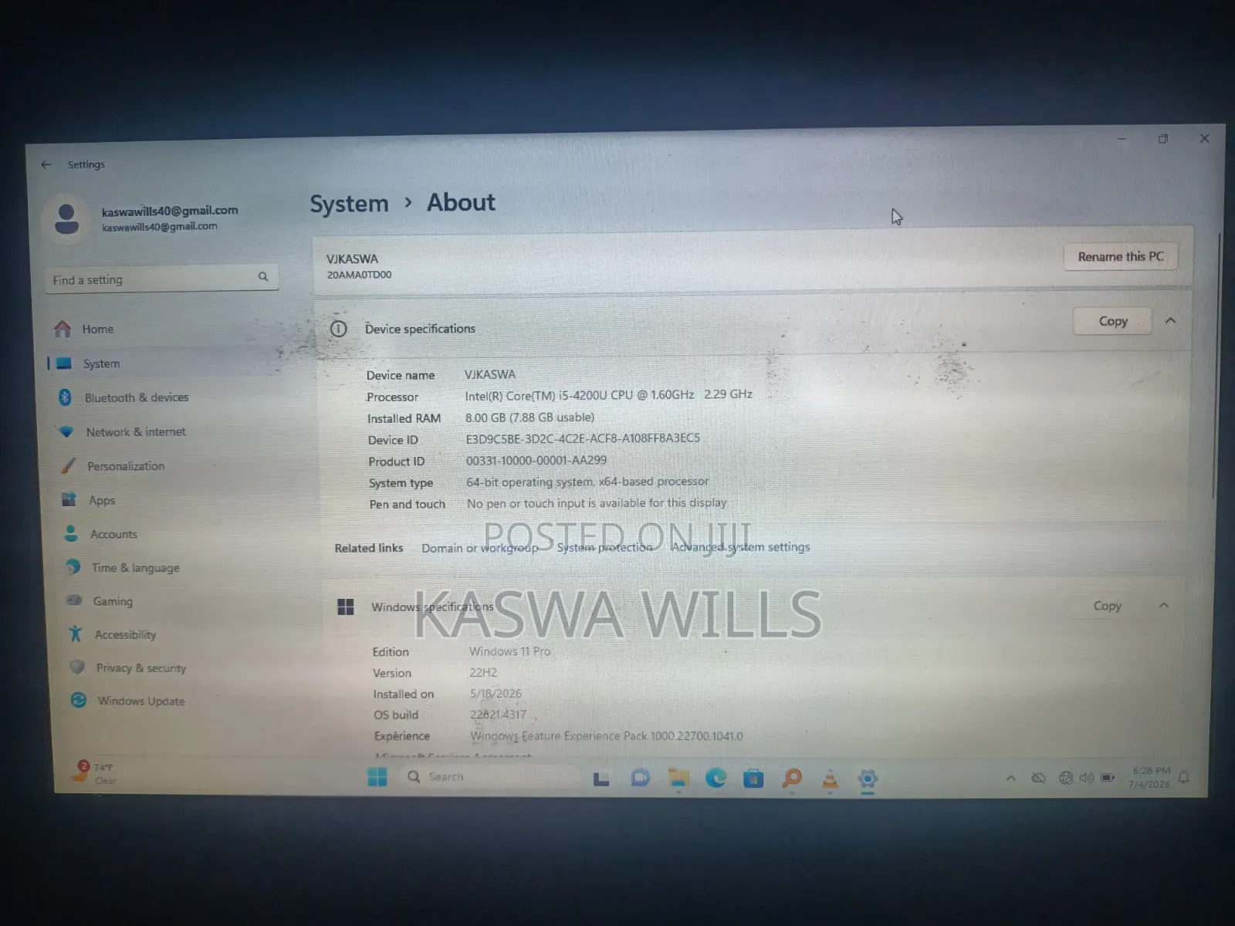This screenshot has width=1235, height=926.
Task: Open Microsoft Store from the taskbar
Action: click(753, 779)
